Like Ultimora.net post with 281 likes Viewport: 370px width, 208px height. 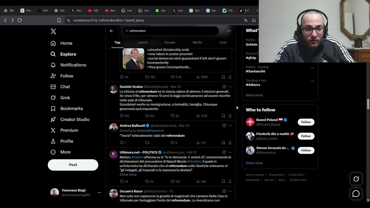175,181
